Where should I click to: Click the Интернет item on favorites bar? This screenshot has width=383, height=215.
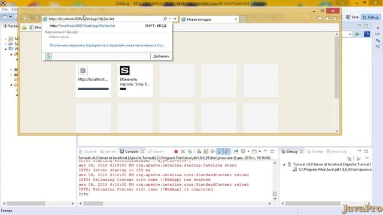pos(35,27)
